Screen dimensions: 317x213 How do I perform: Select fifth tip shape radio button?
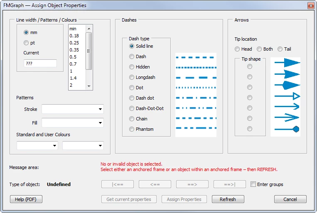tap(250, 108)
